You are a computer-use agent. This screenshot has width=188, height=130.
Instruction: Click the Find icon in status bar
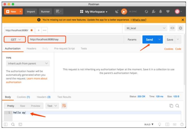13,125
